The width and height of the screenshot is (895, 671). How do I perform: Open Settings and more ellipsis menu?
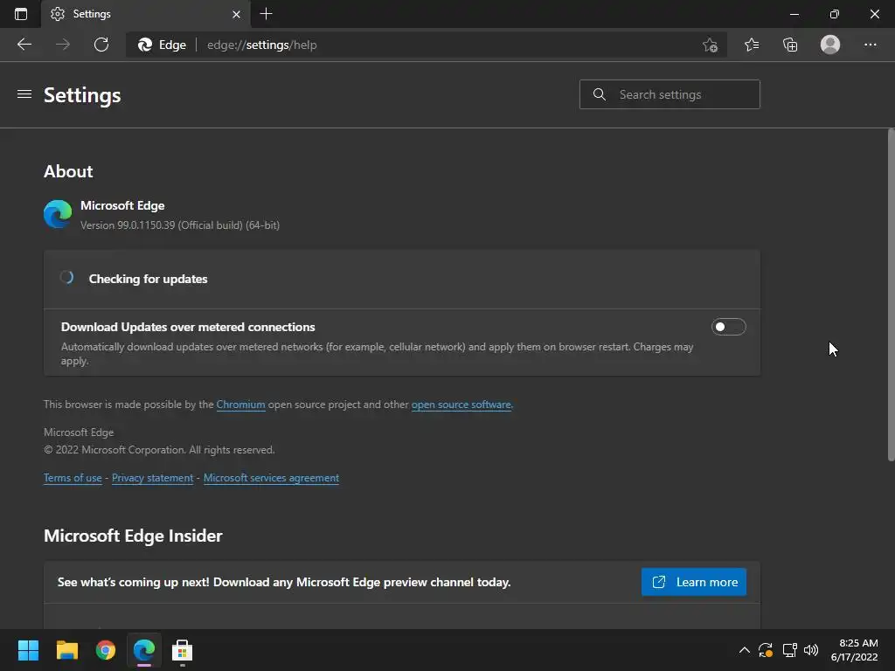click(x=870, y=45)
